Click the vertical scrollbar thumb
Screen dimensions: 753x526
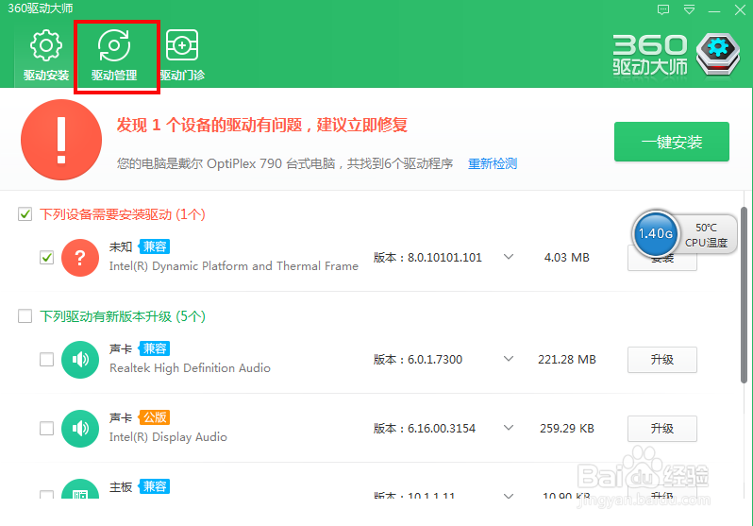[x=744, y=295]
